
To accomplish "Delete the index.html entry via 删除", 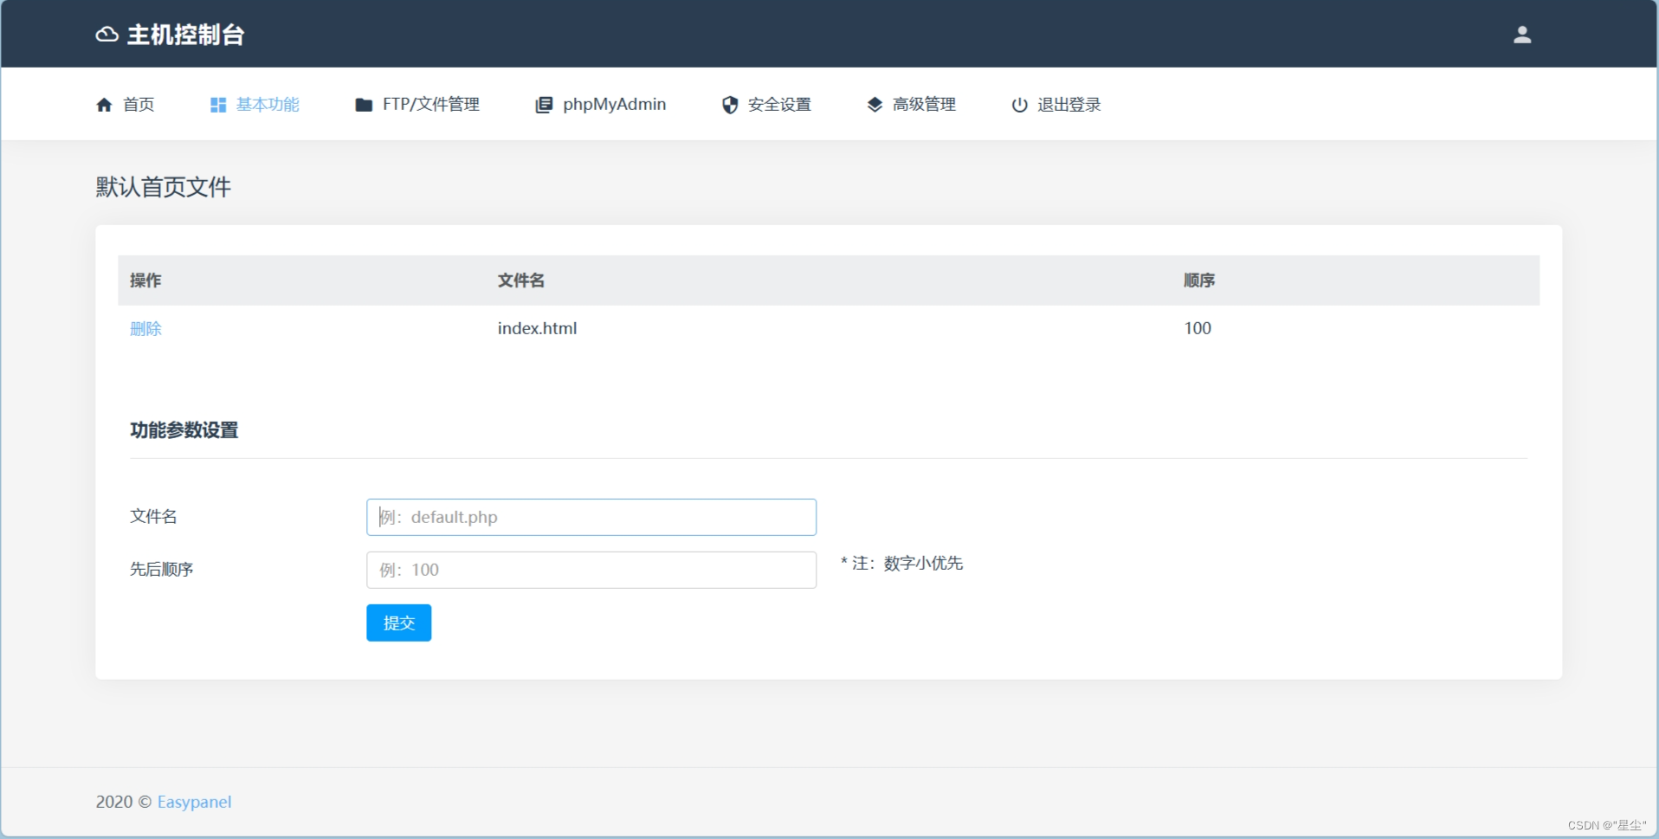I will tap(145, 329).
